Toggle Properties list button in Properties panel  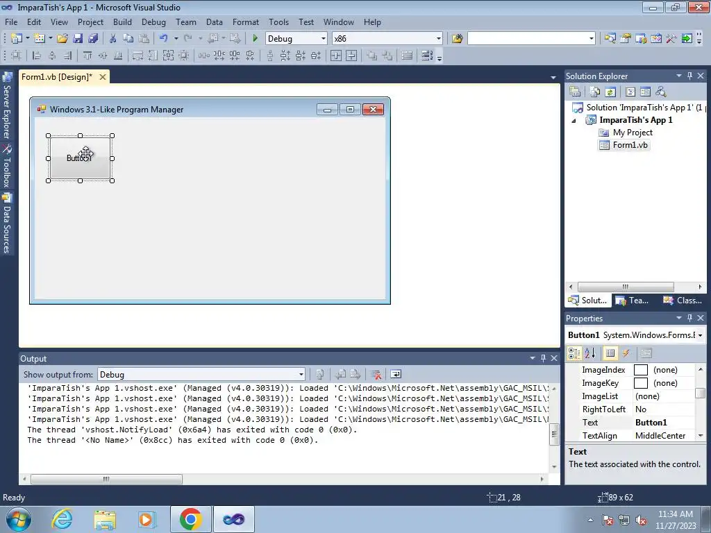(610, 353)
